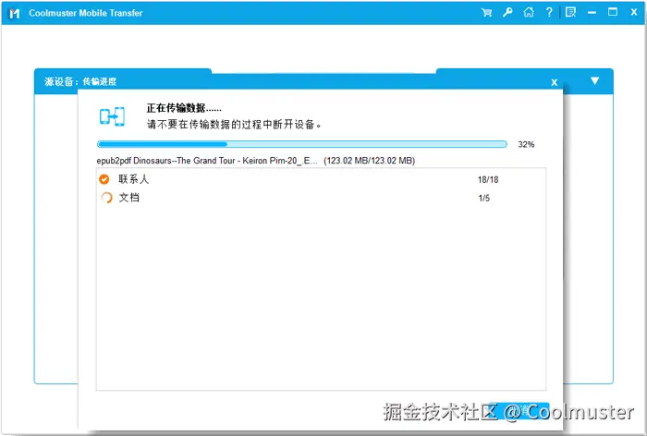Open the feedback notes icon

click(570, 12)
